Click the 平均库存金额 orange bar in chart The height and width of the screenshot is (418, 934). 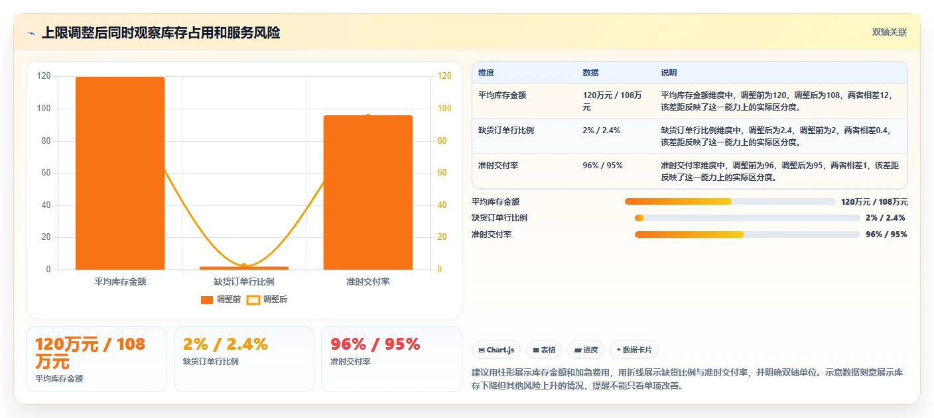pyautogui.click(x=120, y=174)
